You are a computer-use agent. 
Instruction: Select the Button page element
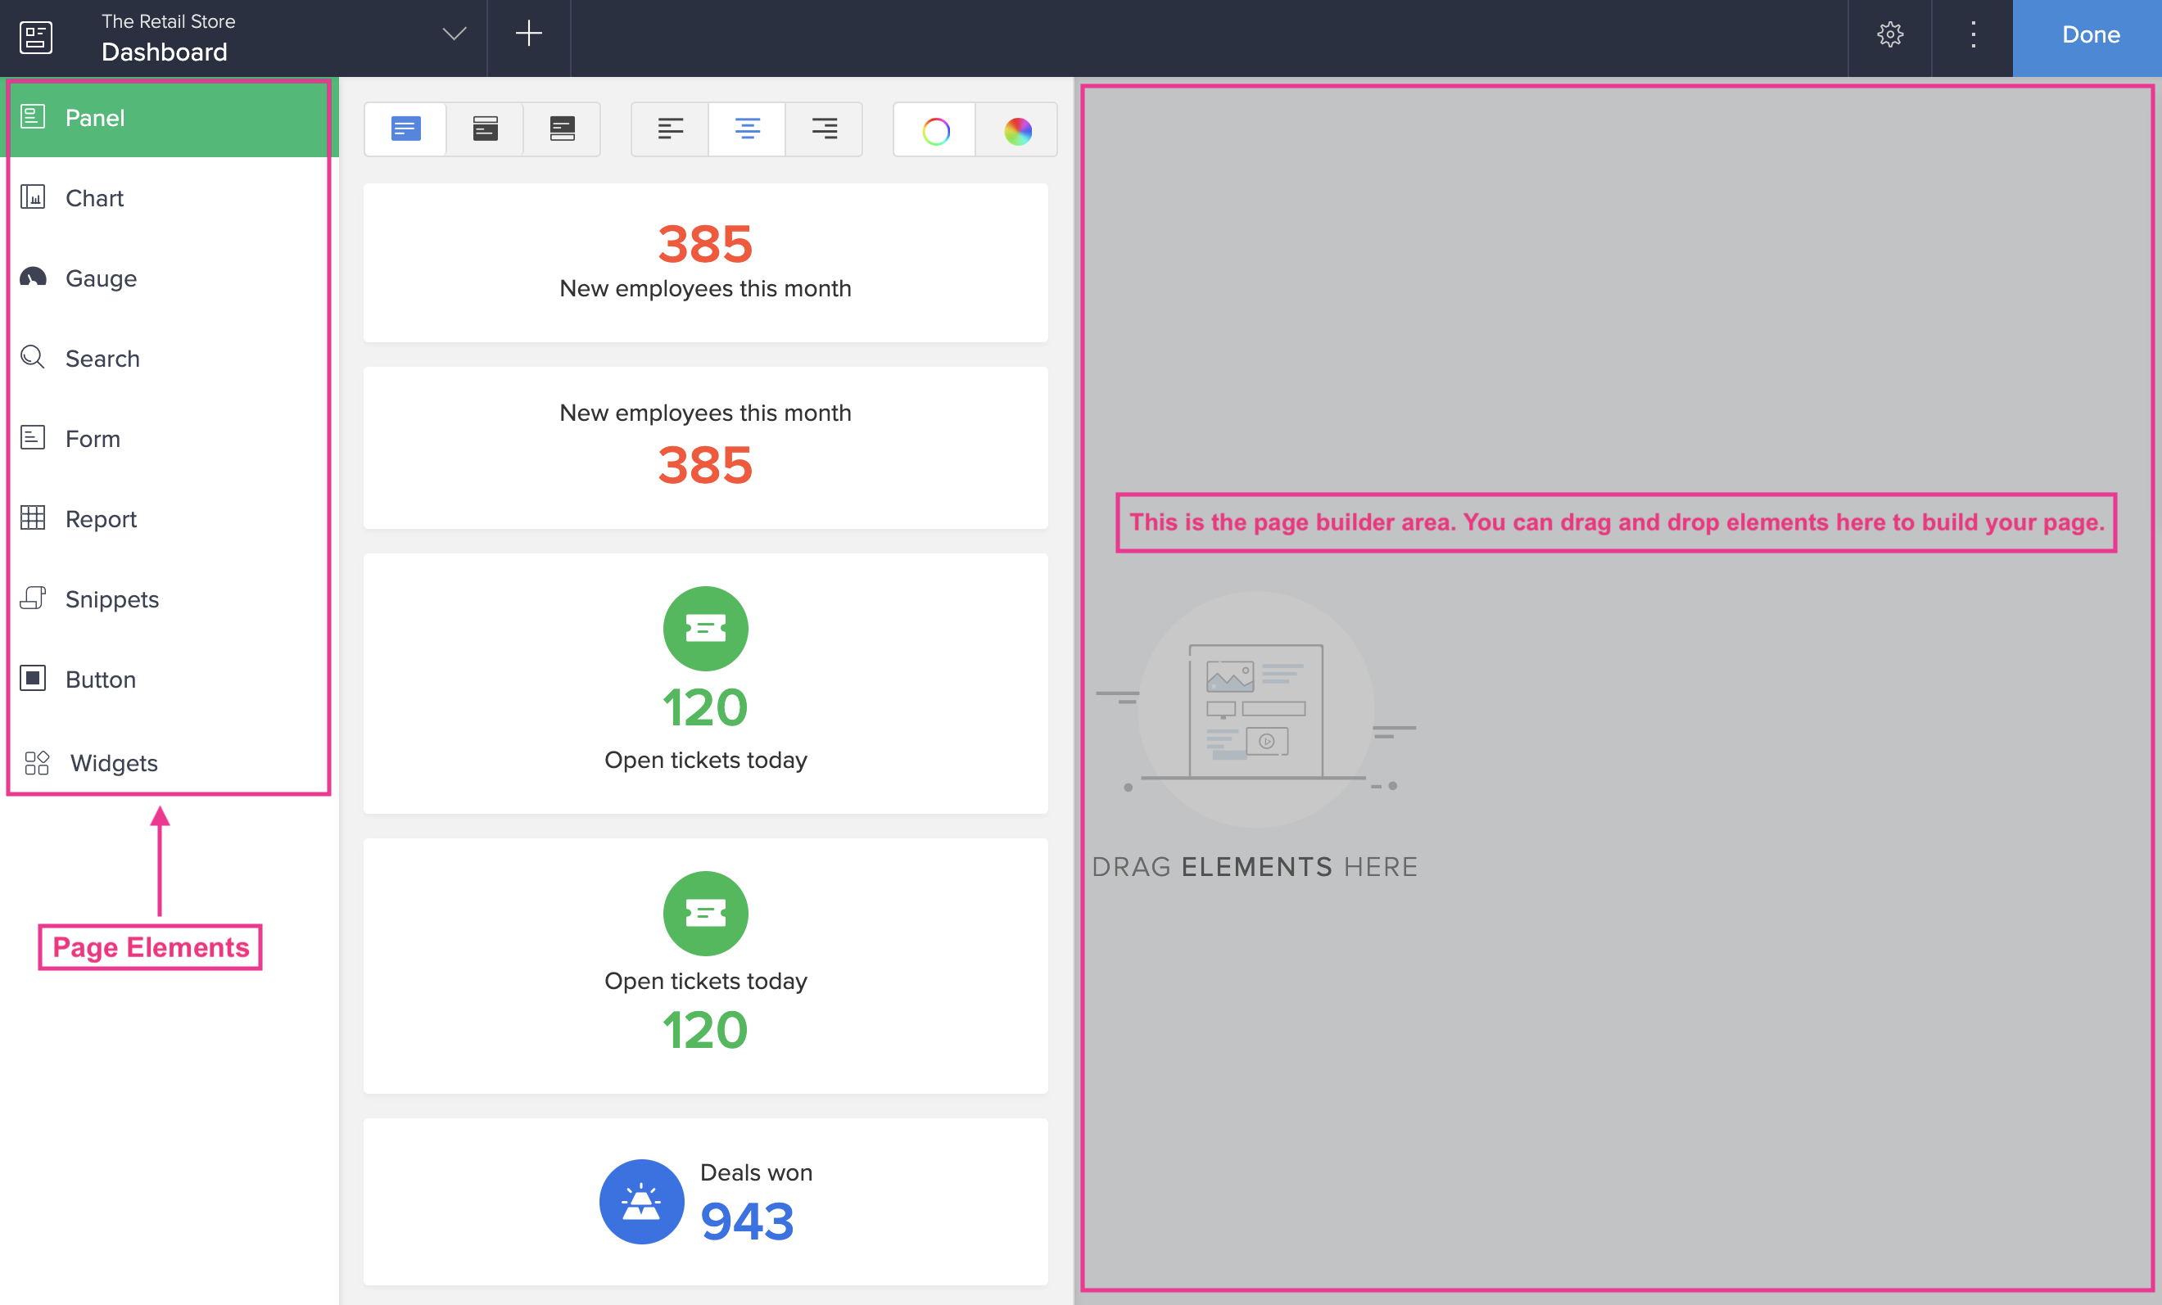click(100, 680)
